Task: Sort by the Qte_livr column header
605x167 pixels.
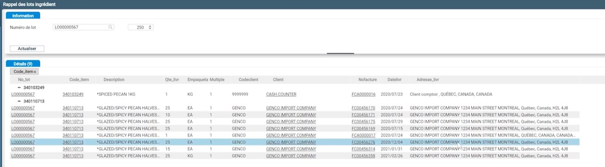Action: click(x=172, y=80)
